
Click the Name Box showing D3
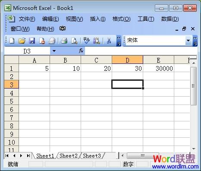27,51
